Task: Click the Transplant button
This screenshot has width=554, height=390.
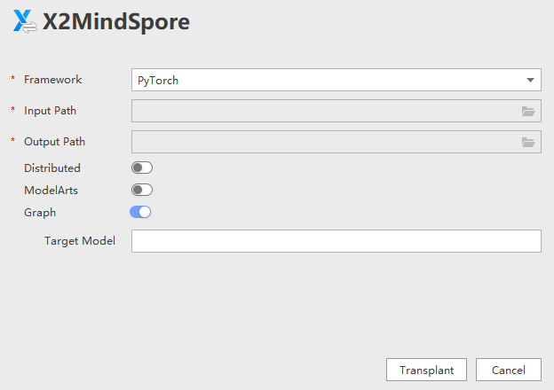Action: point(426,370)
